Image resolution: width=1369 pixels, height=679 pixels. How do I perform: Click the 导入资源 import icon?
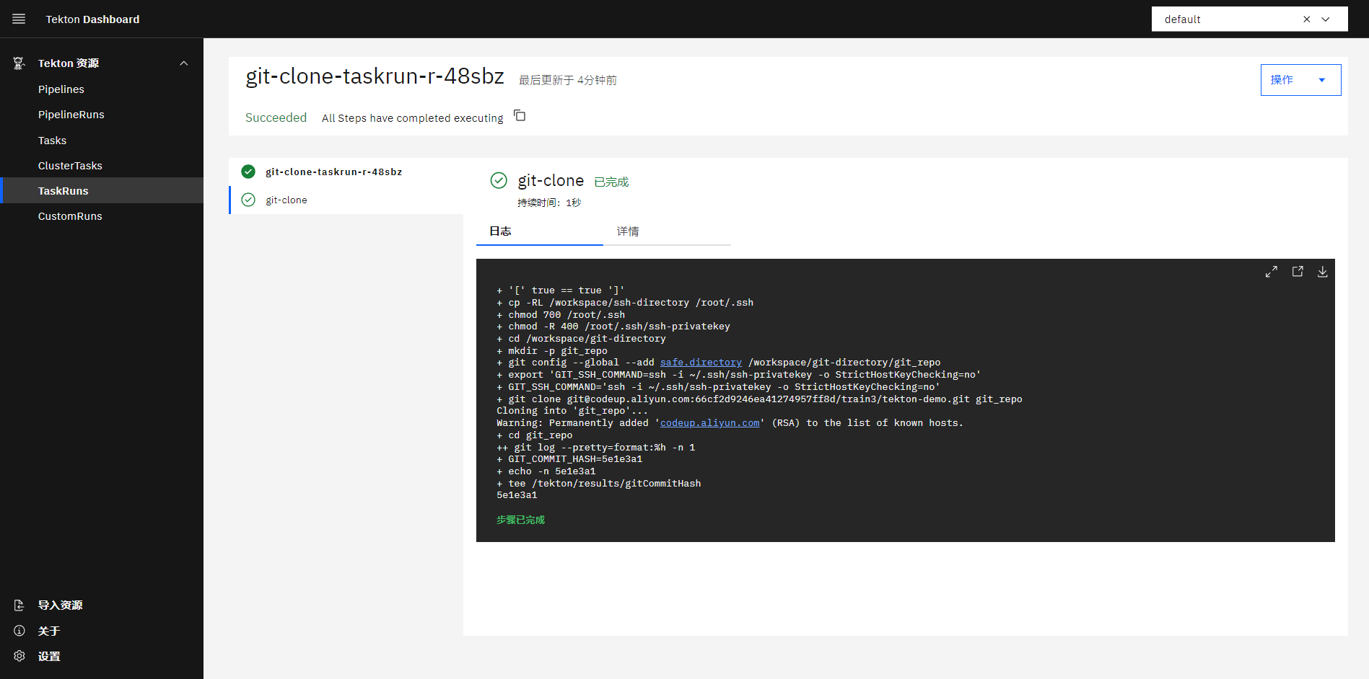(19, 605)
